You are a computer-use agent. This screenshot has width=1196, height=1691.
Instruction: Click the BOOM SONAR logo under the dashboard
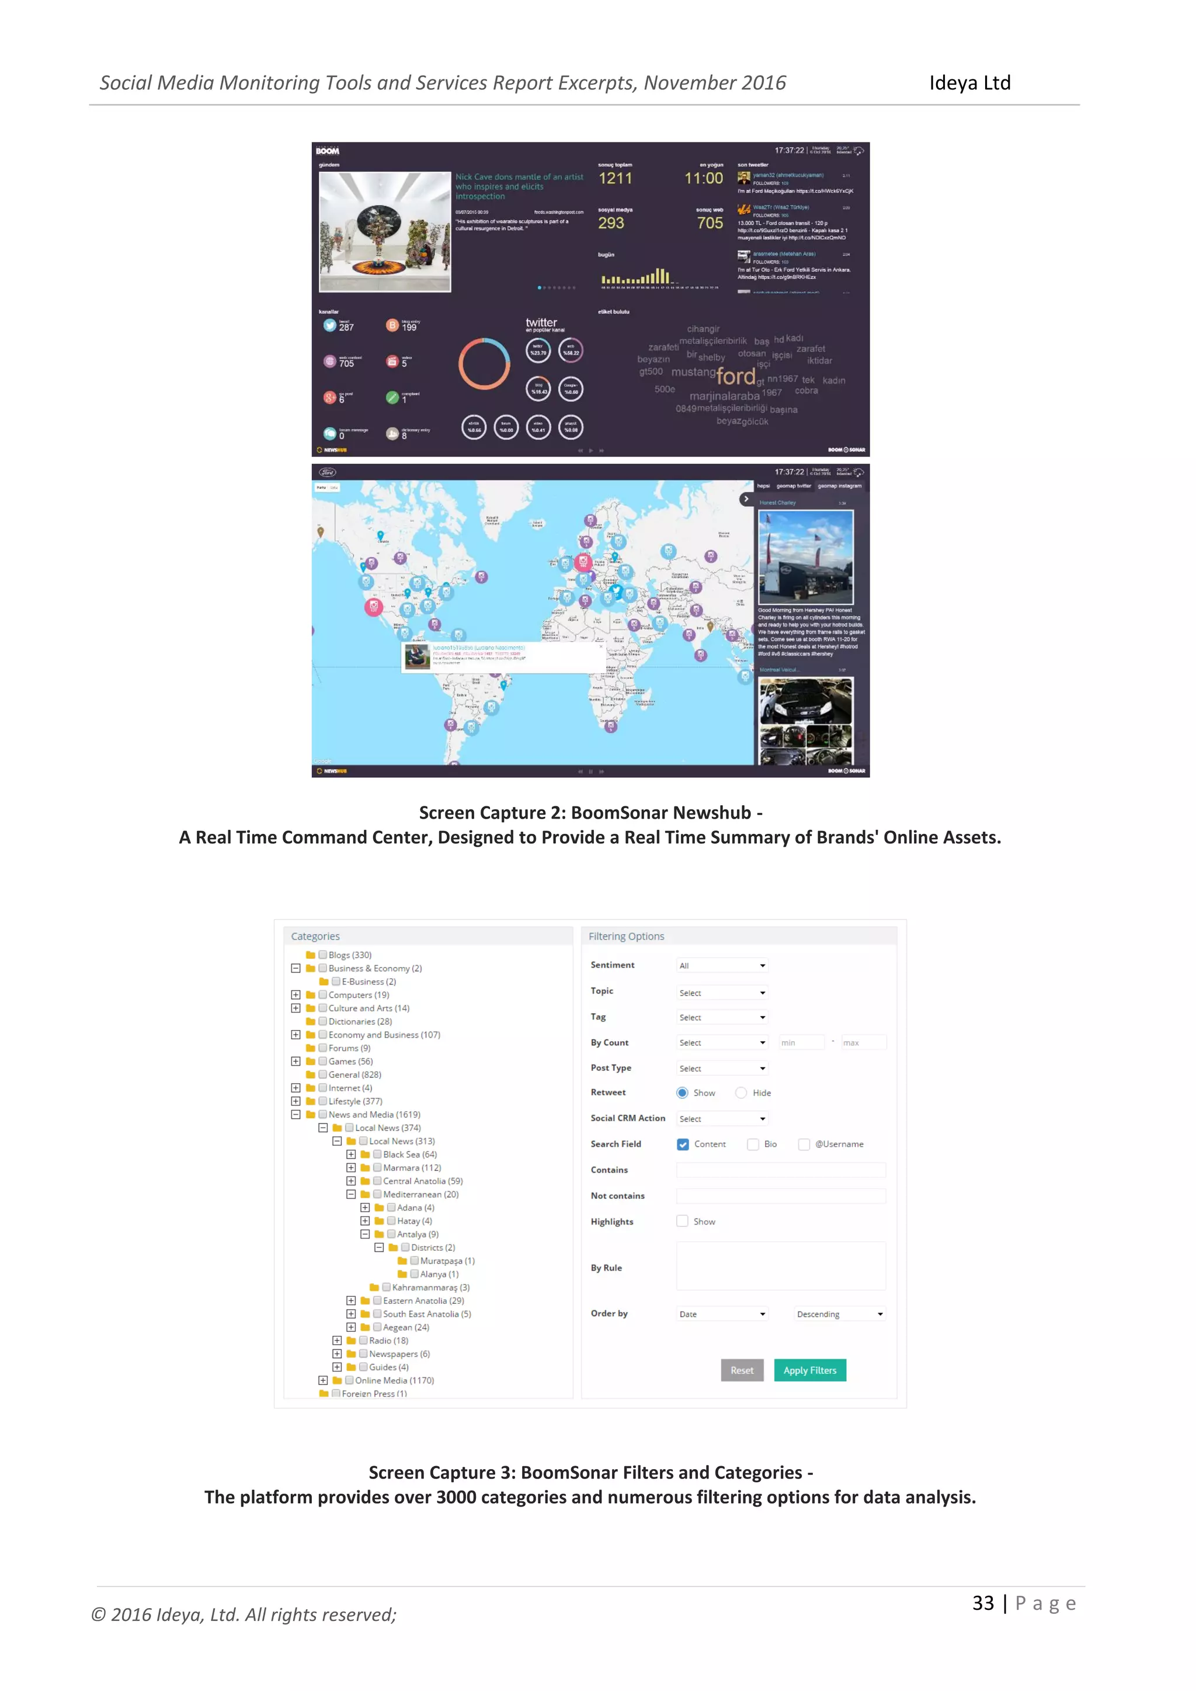point(847,449)
